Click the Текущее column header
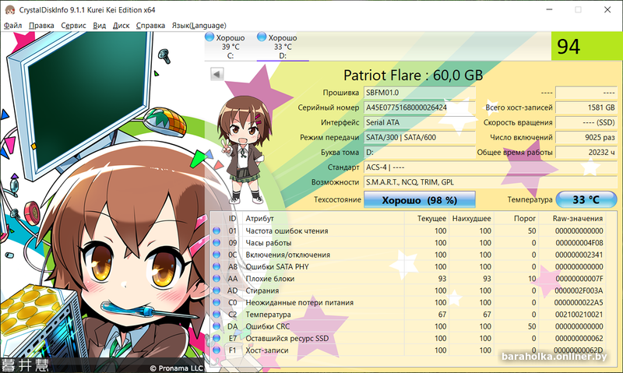This screenshot has width=623, height=373. (x=432, y=219)
